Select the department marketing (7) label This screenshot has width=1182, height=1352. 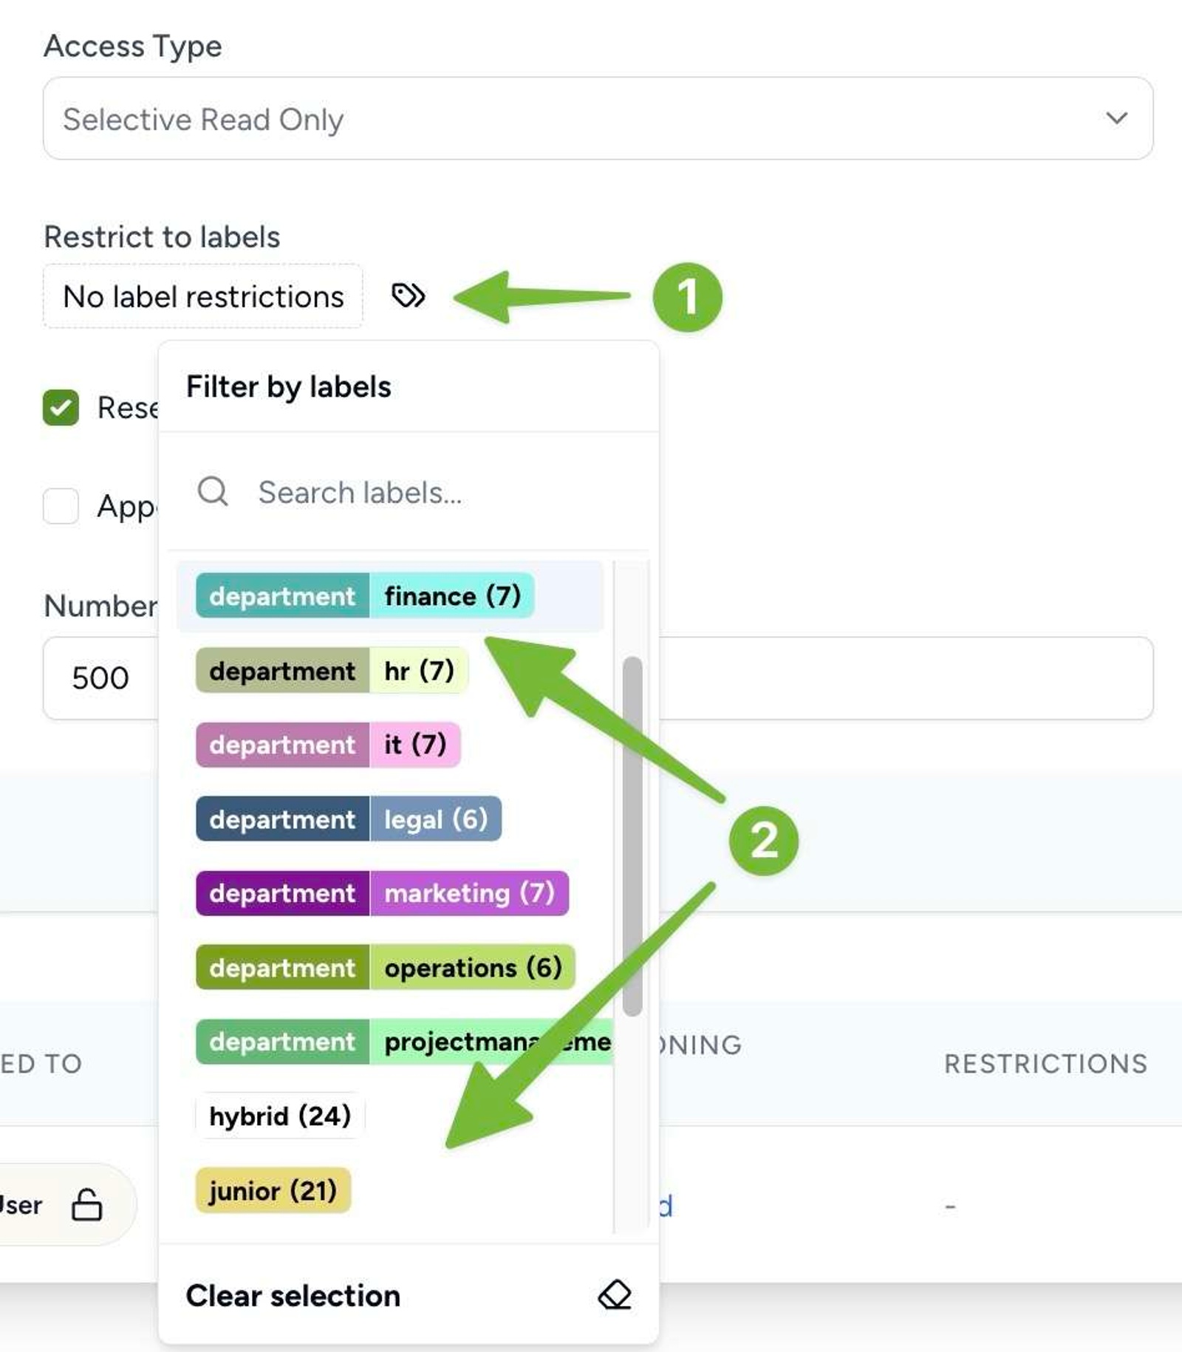[x=382, y=893]
